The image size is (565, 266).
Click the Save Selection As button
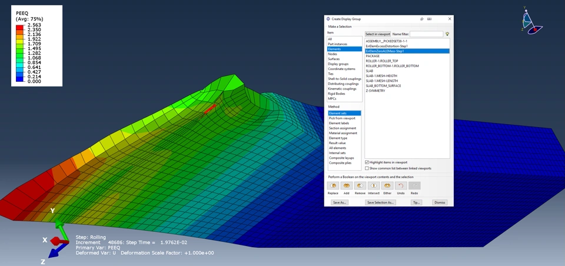tap(380, 202)
